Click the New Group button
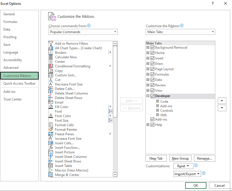This screenshot has height=191, width=232. coord(180,158)
